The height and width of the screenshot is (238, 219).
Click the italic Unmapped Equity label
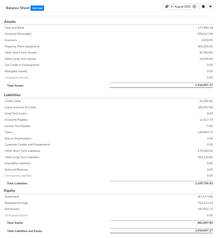point(16,215)
